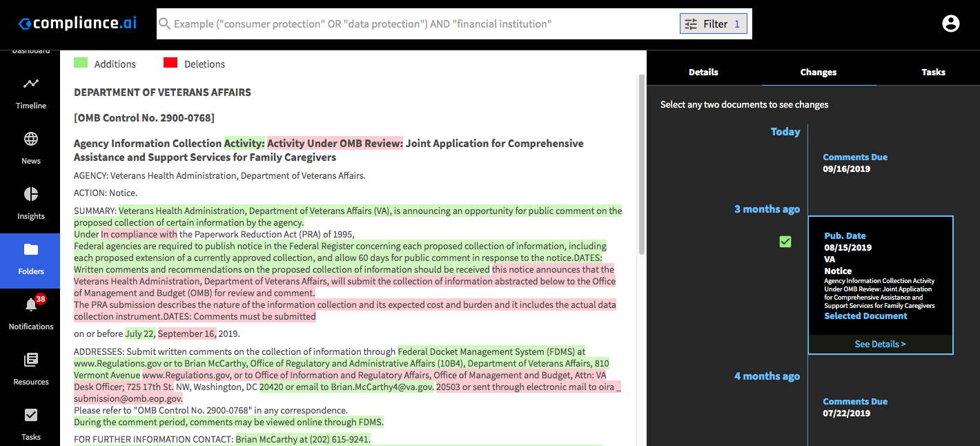Click the red Deletions legend swatch
The height and width of the screenshot is (446, 980).
[x=170, y=63]
